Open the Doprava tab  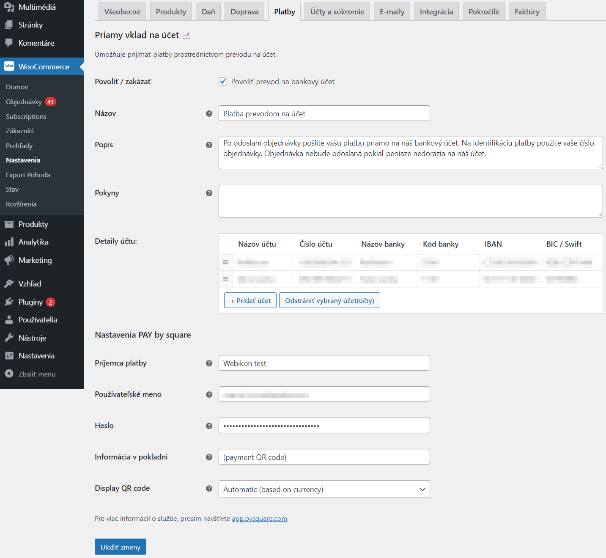[x=244, y=11]
